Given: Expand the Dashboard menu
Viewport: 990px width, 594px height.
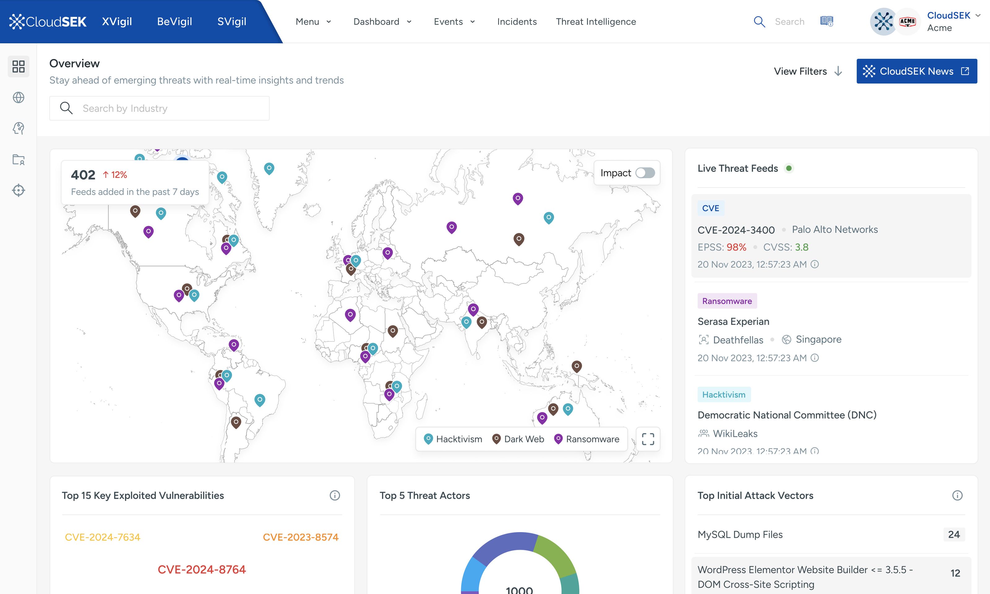Looking at the screenshot, I should (383, 22).
